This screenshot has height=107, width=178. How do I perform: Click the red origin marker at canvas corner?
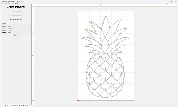78,100
